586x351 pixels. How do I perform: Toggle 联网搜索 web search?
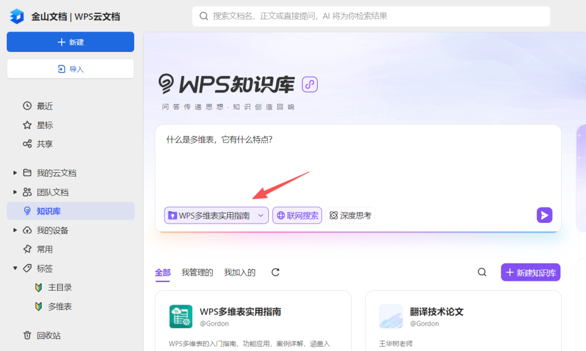pos(297,215)
